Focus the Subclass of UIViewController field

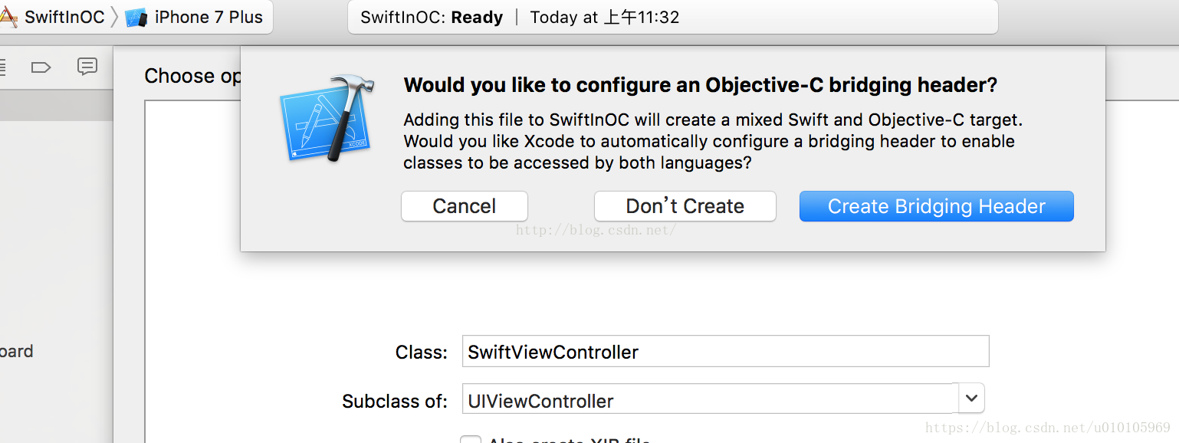(709, 400)
